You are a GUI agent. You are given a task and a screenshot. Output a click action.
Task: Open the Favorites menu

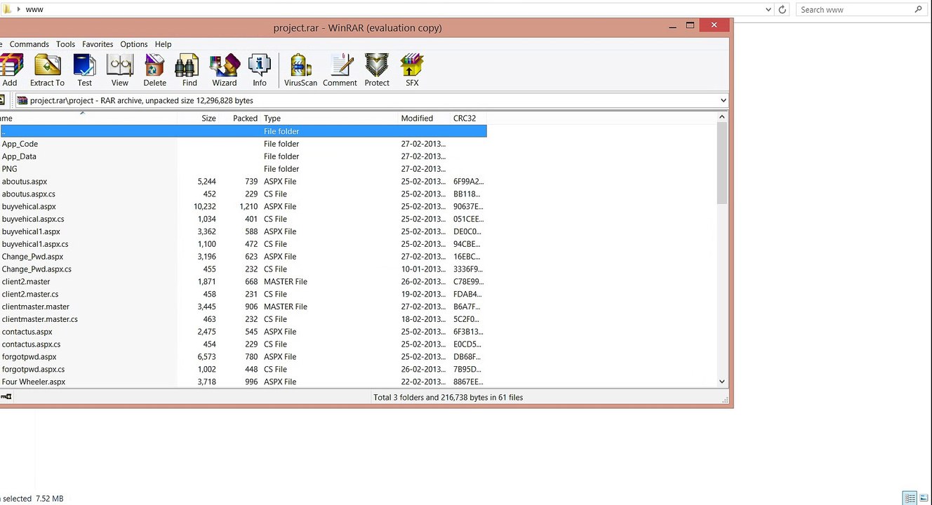click(98, 44)
